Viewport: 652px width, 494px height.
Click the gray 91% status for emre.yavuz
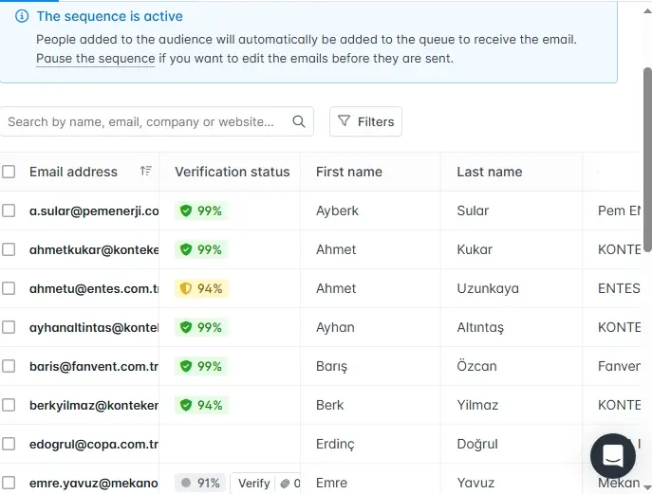pyautogui.click(x=200, y=483)
